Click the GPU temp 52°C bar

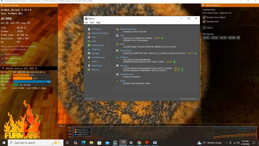(x=32, y=75)
